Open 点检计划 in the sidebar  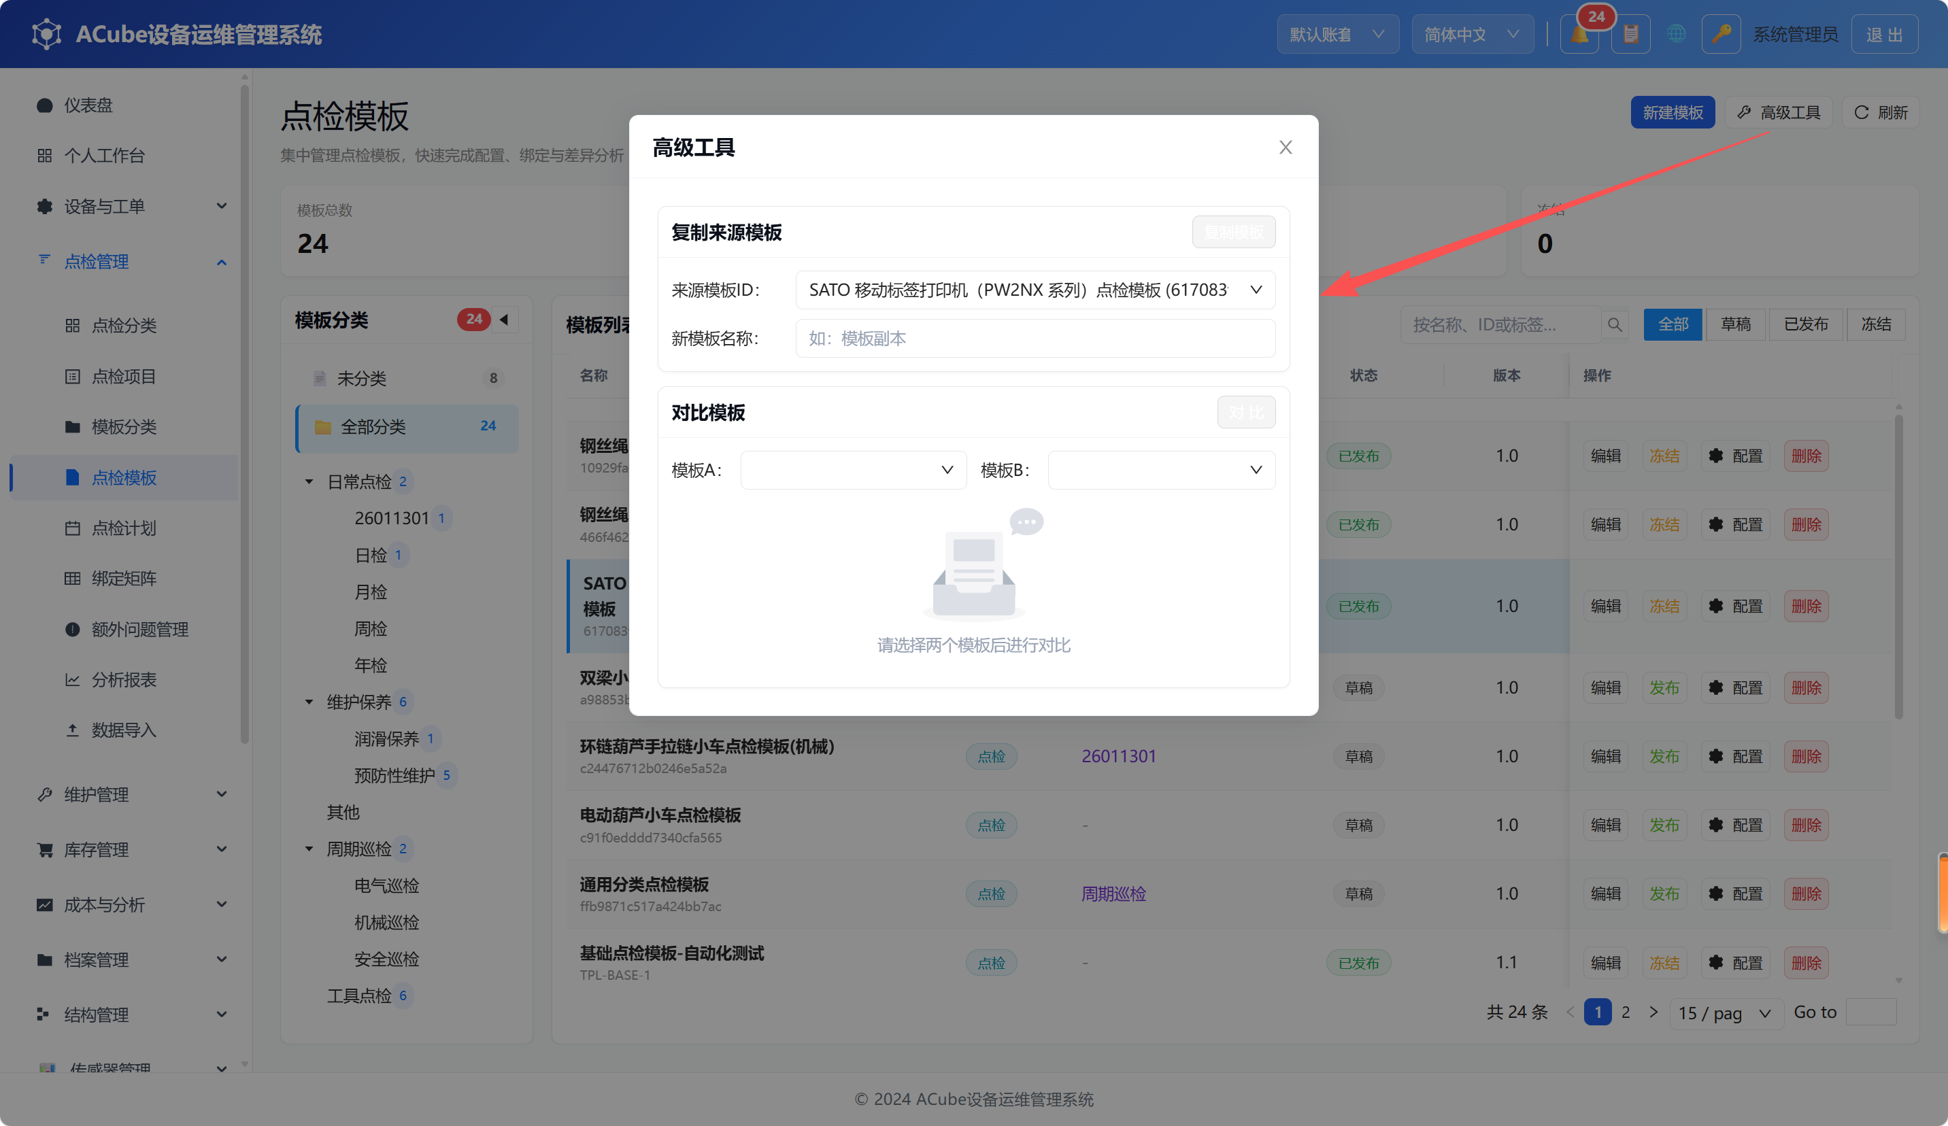124,528
